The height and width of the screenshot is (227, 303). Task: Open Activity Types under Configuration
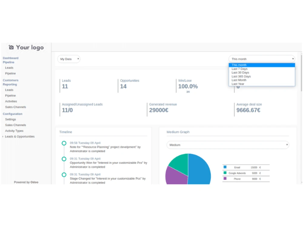(14, 131)
